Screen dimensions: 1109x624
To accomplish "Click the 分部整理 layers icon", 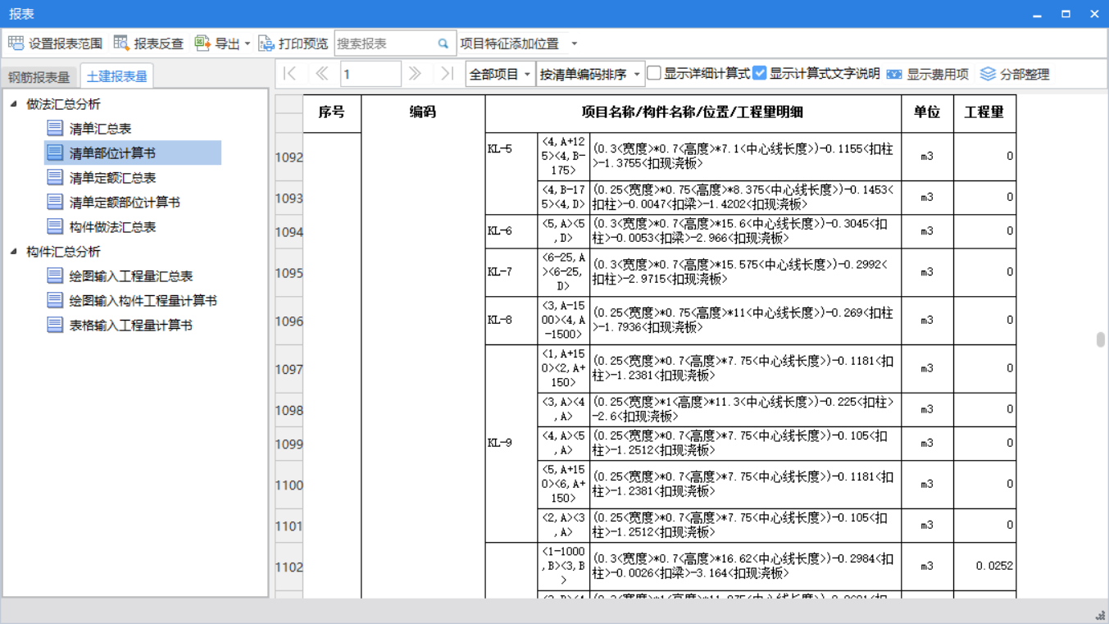I will (988, 74).
